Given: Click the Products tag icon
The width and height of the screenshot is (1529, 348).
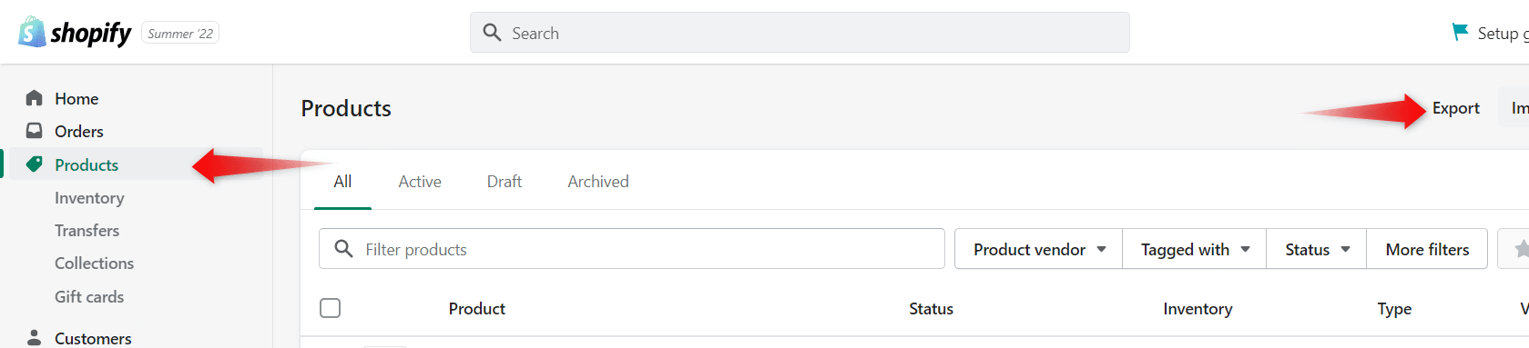Looking at the screenshot, I should (x=35, y=164).
